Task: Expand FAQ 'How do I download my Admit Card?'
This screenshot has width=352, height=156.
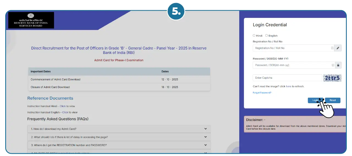Action: (x=119, y=129)
